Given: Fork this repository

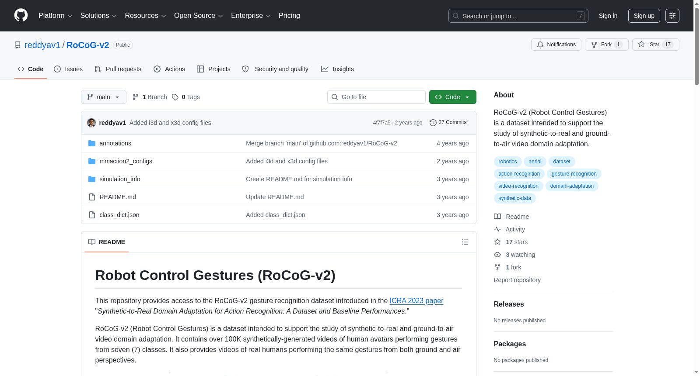Looking at the screenshot, I should [607, 45].
